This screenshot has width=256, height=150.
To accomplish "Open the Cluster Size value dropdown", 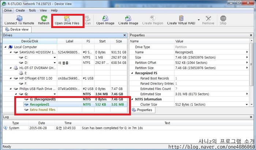I will (x=247, y=104).
